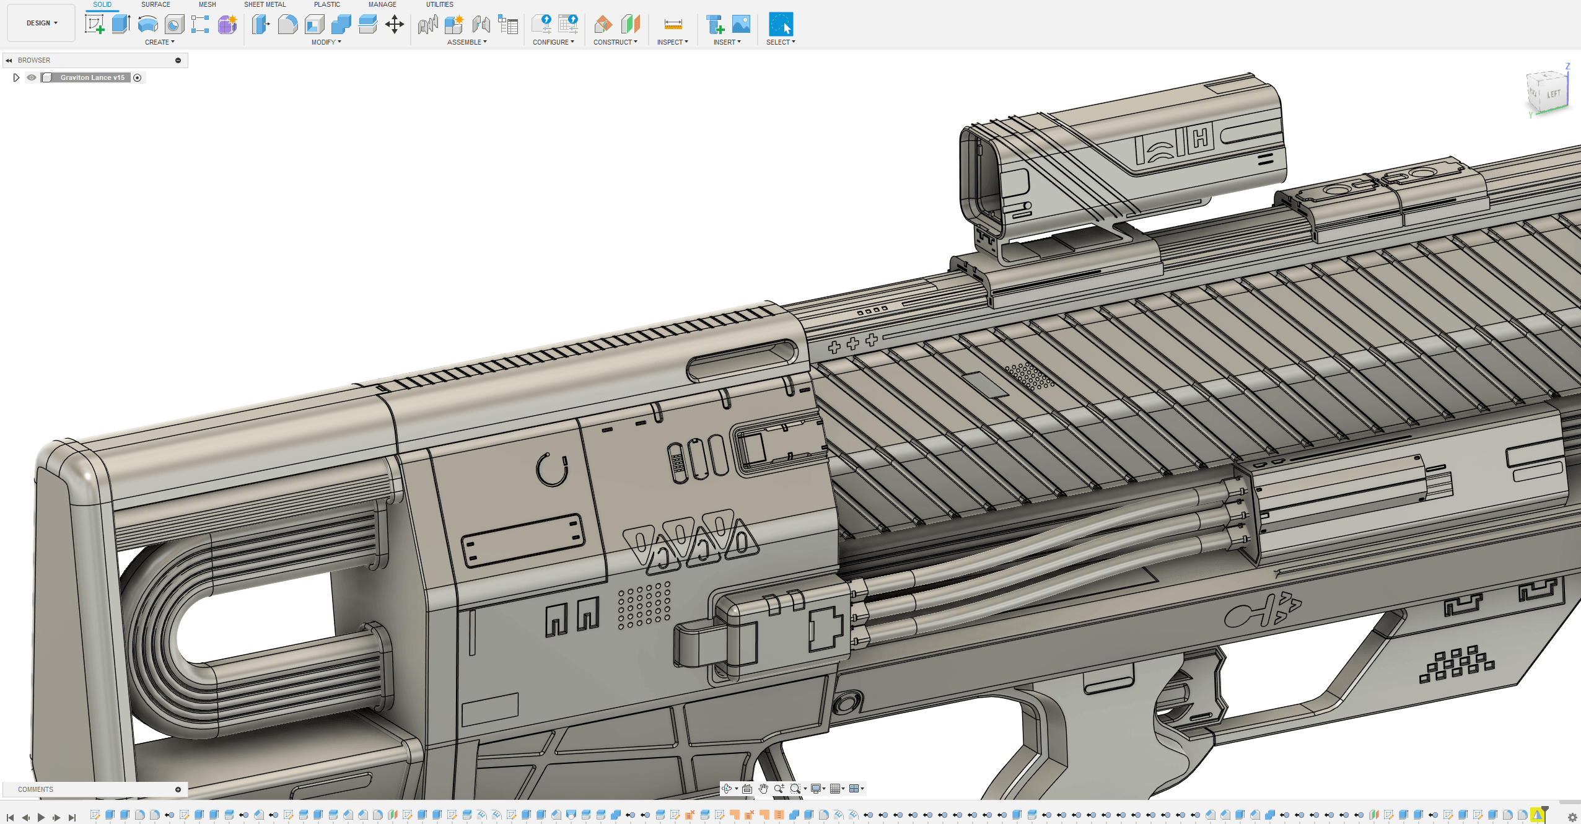Select the Graviton Lance v15 document name
This screenshot has width=1581, height=824.
point(92,77)
